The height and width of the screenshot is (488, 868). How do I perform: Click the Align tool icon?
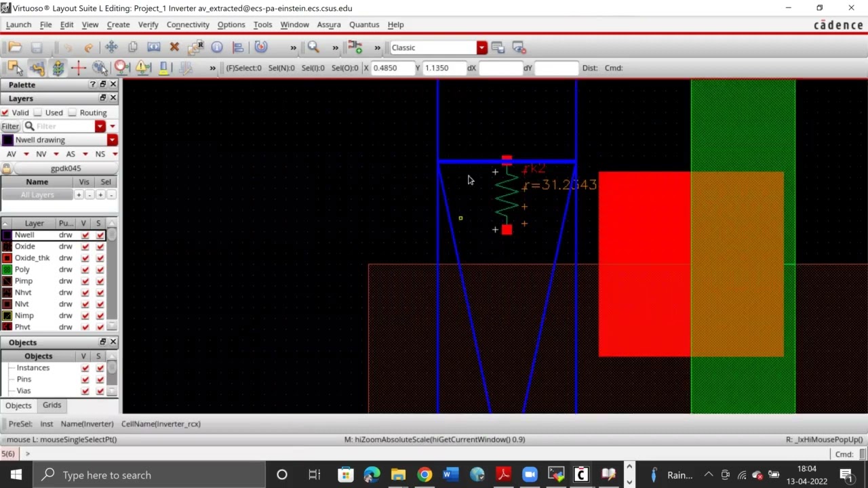pos(238,47)
